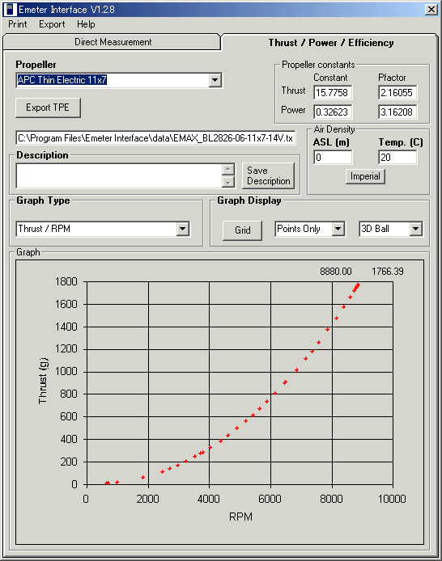Open the Help menu

[86, 24]
